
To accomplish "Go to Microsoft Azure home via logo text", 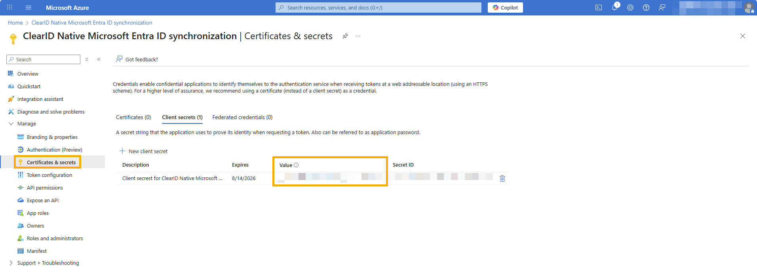I will (67, 8).
